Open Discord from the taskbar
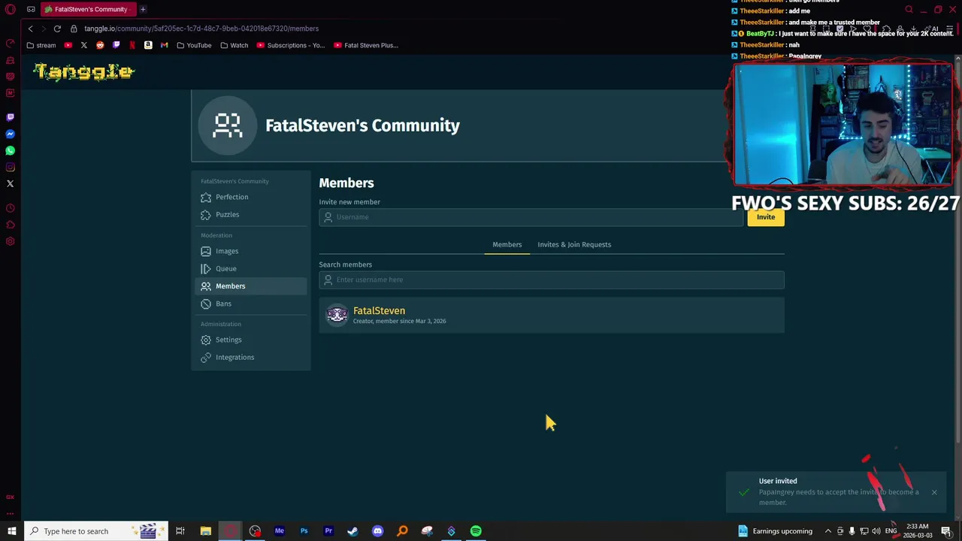The width and height of the screenshot is (962, 541). pyautogui.click(x=377, y=531)
